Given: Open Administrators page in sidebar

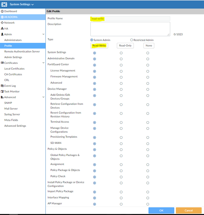Looking at the screenshot, I should click(x=13, y=40).
